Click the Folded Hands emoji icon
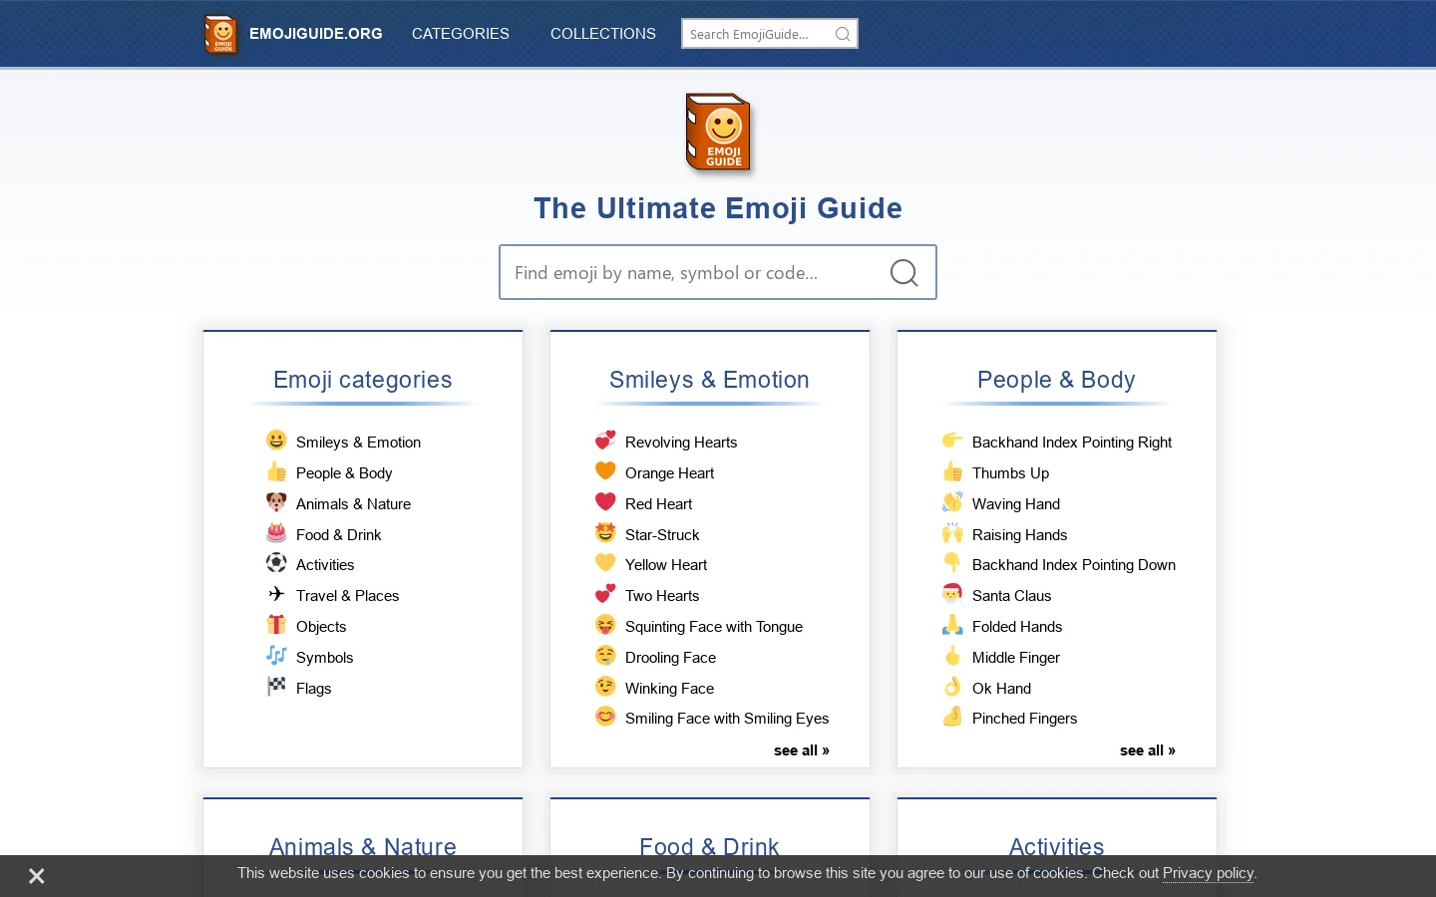The width and height of the screenshot is (1436, 897). pyautogui.click(x=952, y=625)
